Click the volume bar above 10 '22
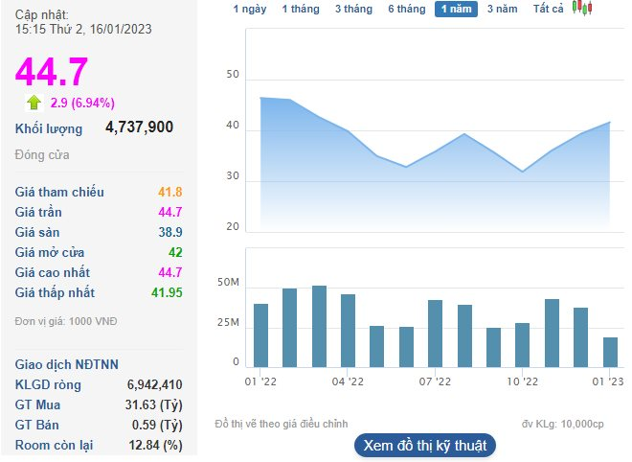Screen dimensions: 632x462 click(x=523, y=345)
